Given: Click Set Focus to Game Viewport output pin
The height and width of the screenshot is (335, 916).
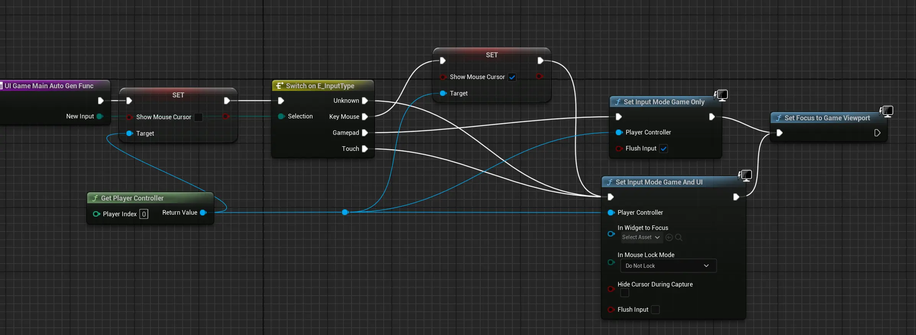Looking at the screenshot, I should tap(877, 133).
